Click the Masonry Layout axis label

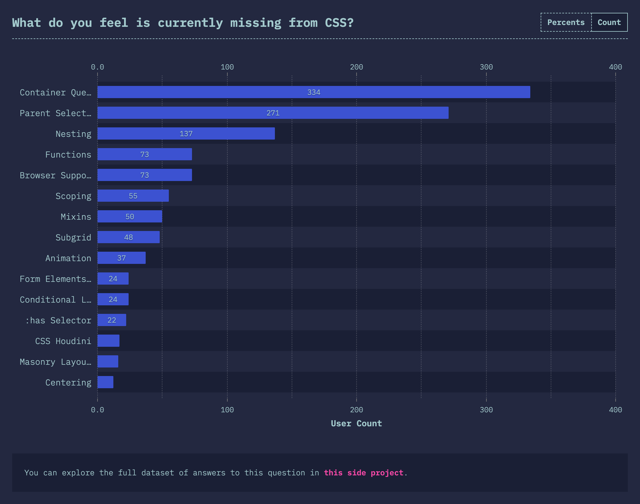(55, 362)
